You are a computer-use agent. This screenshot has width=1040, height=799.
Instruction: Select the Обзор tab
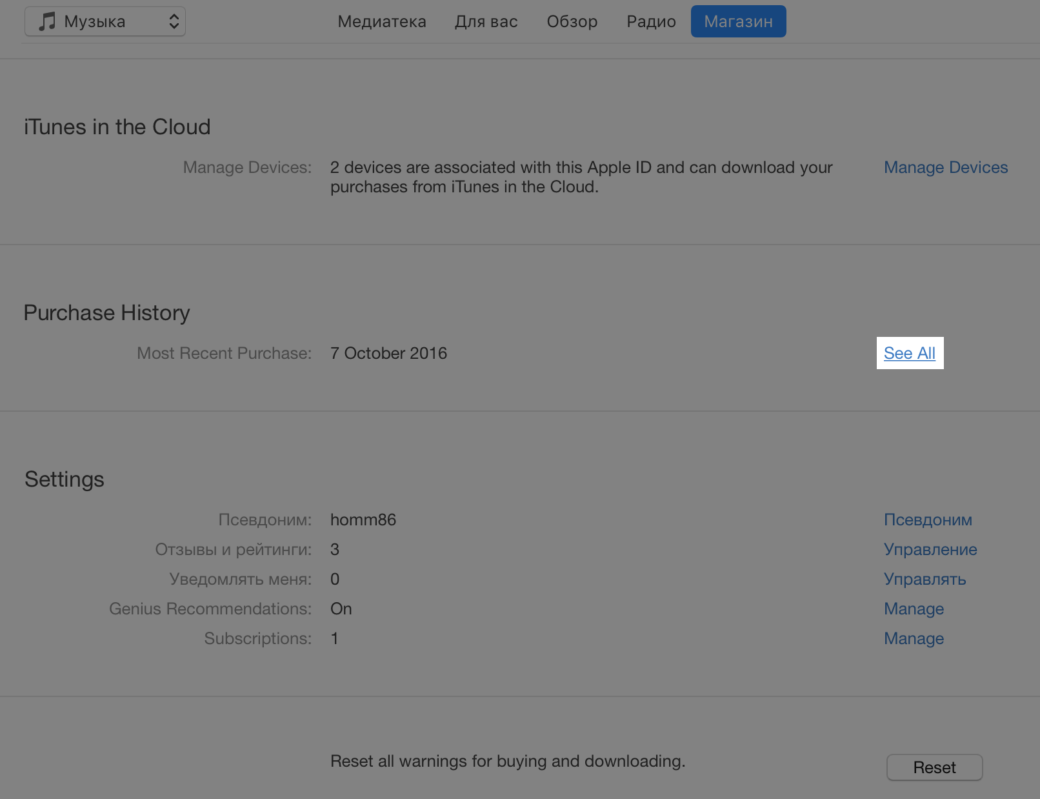[x=572, y=21]
